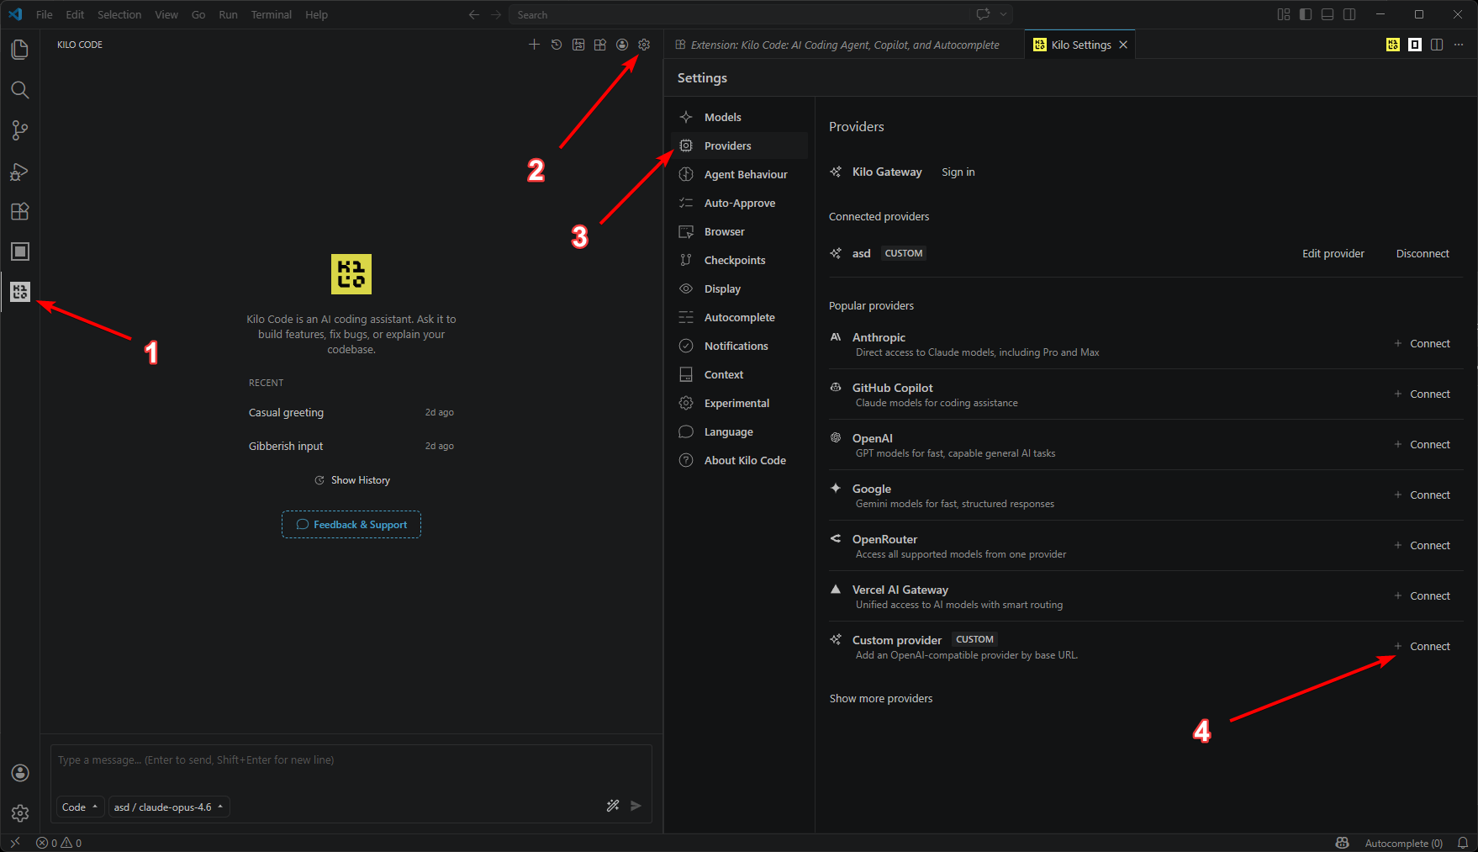Click Edit provider for asd
1478x852 pixels.
tap(1333, 253)
